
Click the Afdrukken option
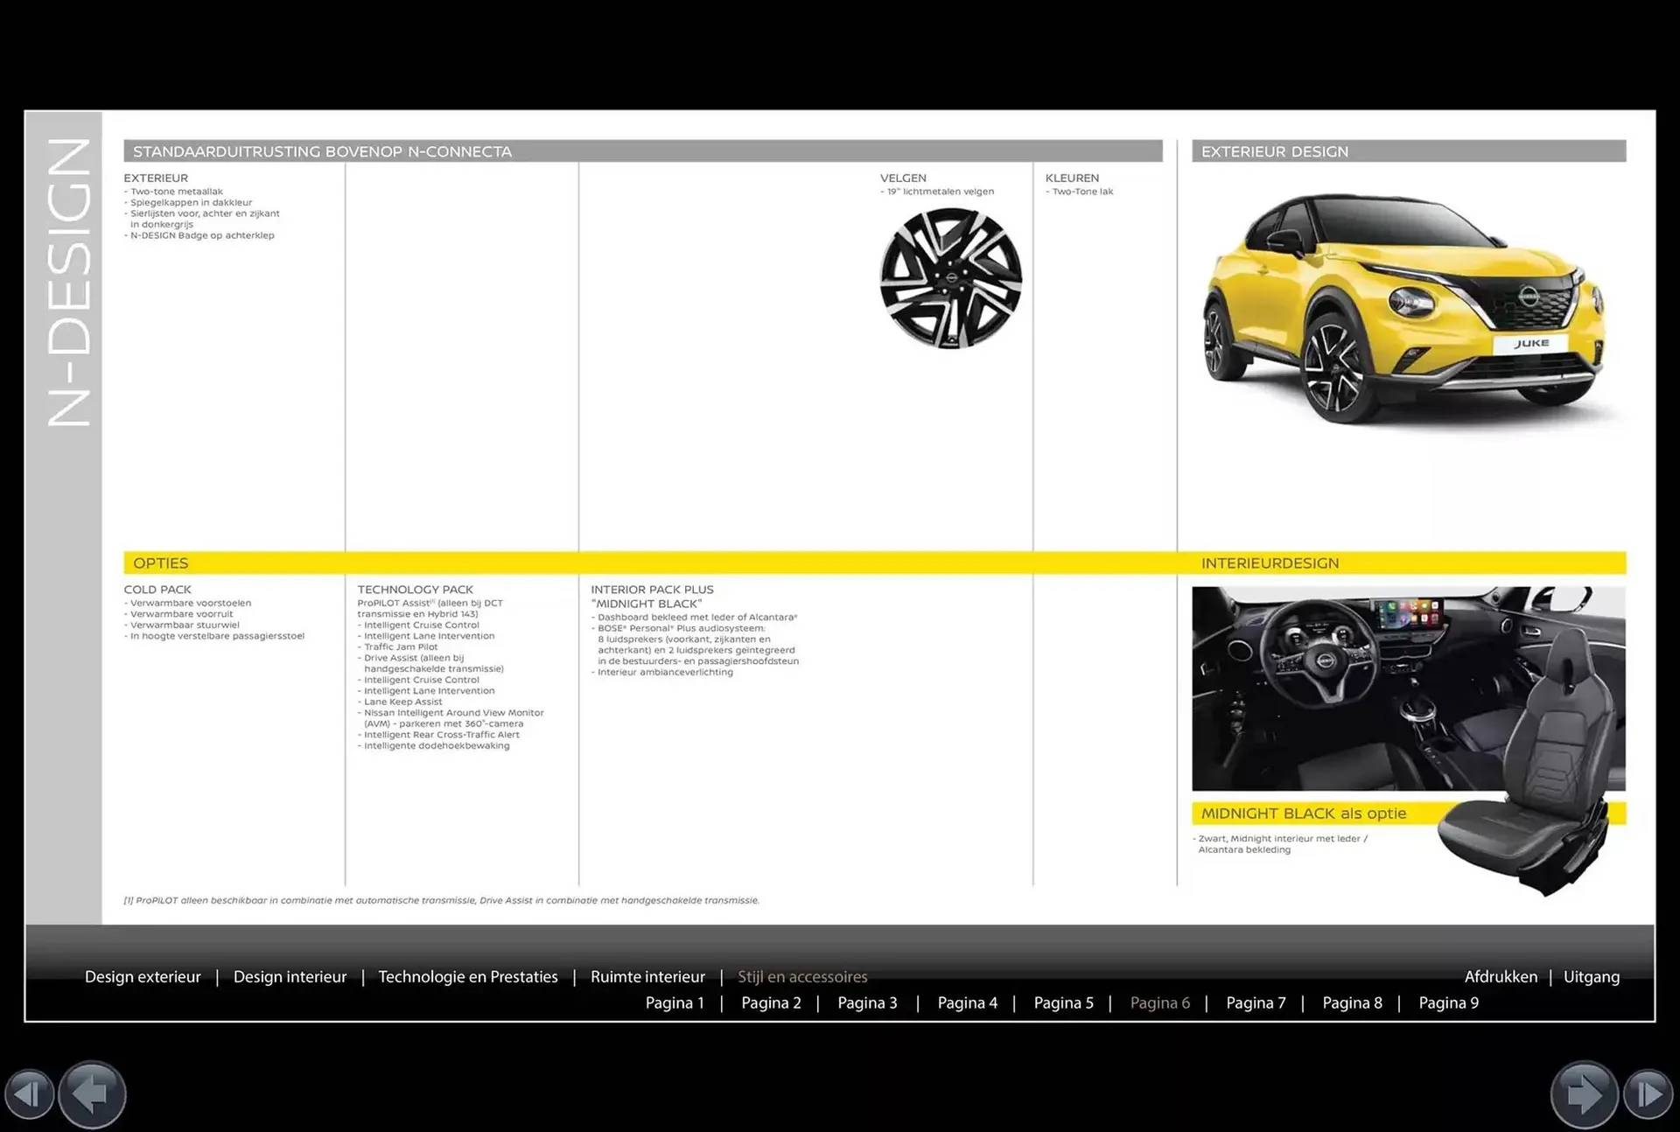[x=1501, y=976]
